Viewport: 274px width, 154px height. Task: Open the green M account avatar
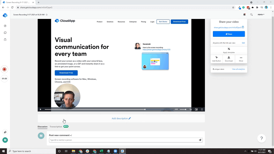(5, 140)
